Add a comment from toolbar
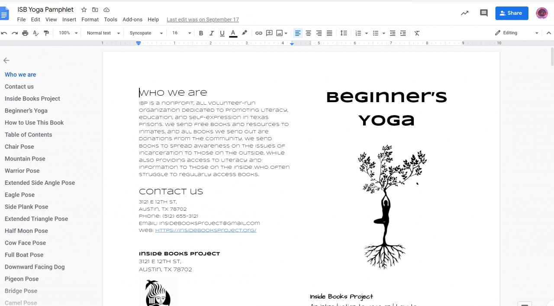The image size is (554, 306). [x=269, y=33]
